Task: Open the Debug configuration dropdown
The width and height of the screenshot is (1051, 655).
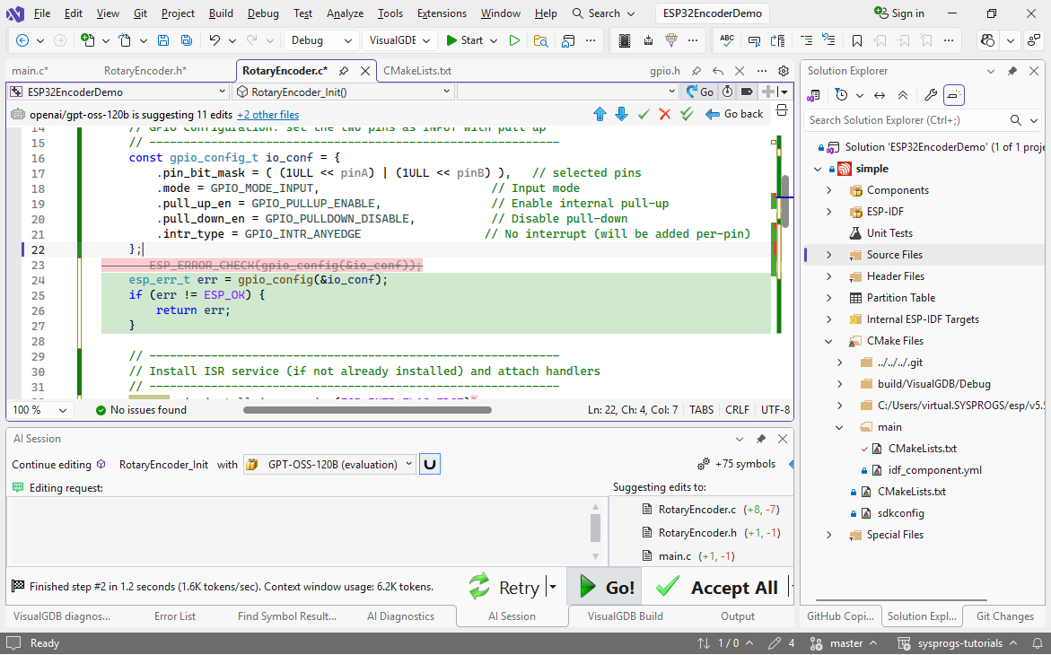Action: (321, 40)
